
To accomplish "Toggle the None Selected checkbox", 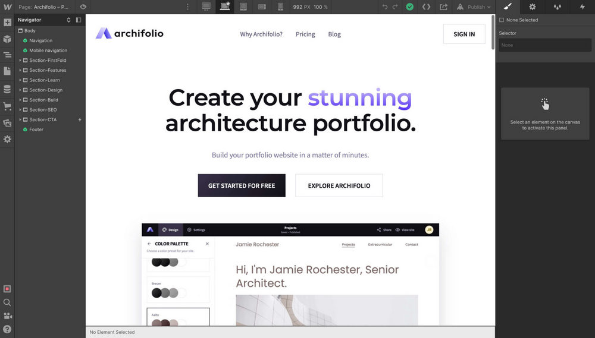I will [502, 20].
